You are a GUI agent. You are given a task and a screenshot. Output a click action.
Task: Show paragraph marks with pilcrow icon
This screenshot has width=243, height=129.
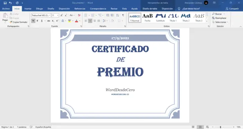coord(123,15)
